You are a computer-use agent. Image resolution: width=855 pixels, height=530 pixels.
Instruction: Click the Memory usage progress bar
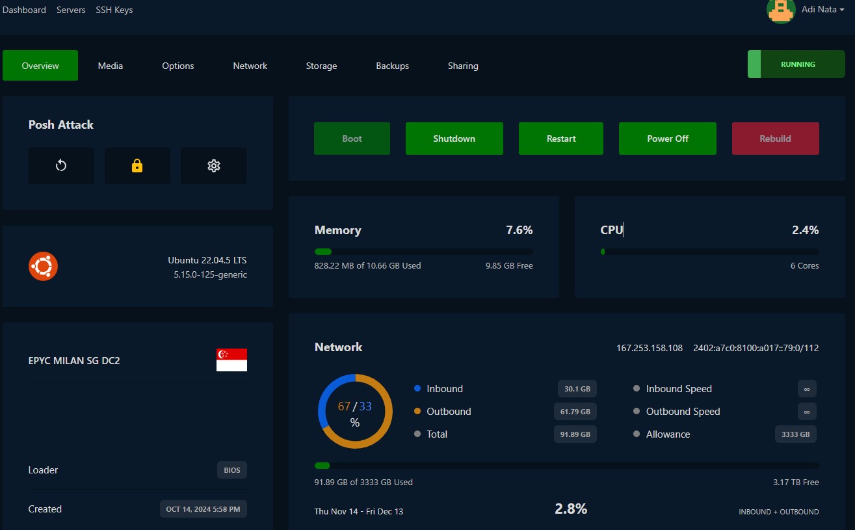423,252
